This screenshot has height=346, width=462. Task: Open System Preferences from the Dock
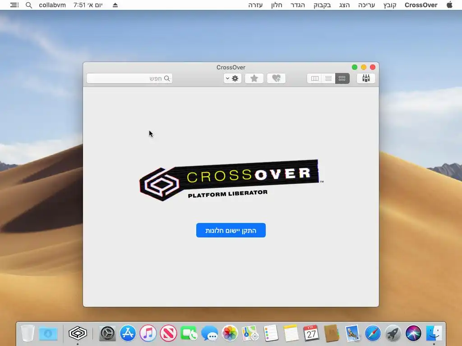pyautogui.click(x=107, y=333)
